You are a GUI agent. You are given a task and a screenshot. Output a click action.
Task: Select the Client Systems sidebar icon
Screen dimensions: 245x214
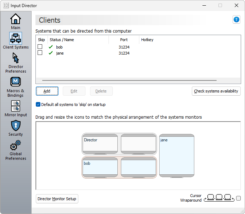[16, 38]
